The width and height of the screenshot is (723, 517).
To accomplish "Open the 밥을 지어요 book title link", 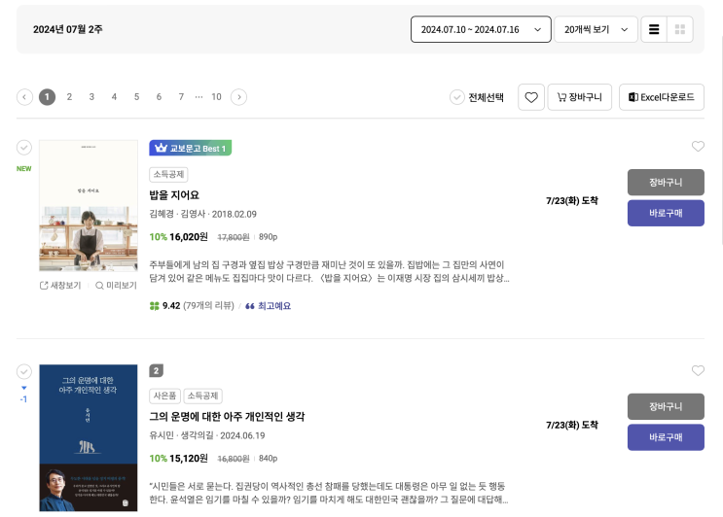I will coord(174,195).
